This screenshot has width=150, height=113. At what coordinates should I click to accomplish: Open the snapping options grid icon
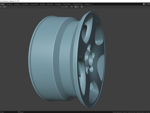78,7
